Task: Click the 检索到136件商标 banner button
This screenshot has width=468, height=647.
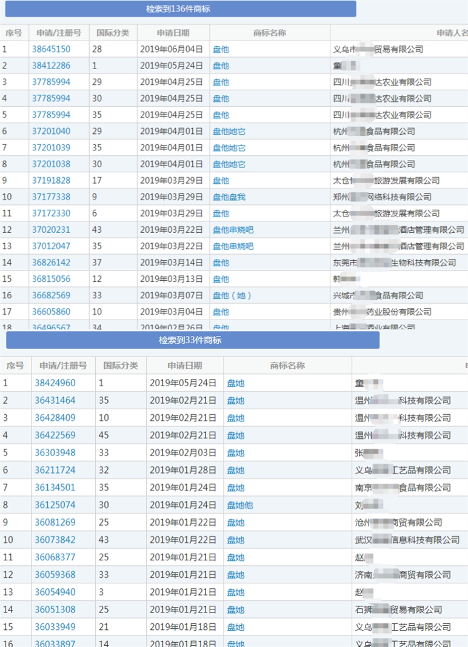Action: tap(180, 8)
